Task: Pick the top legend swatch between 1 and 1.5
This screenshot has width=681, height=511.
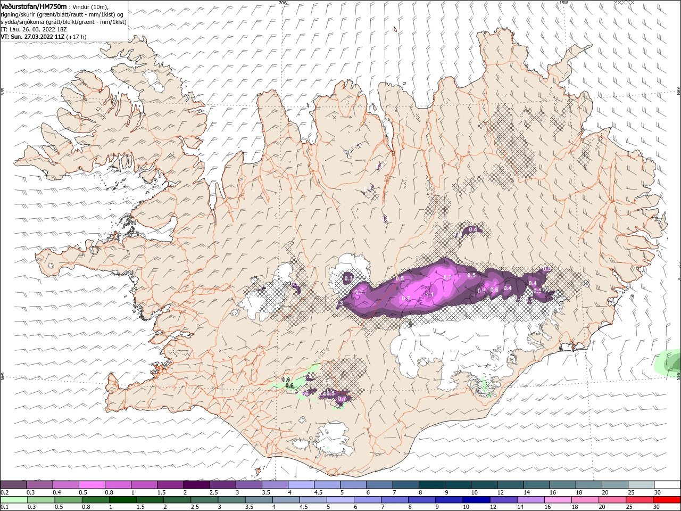Action: (x=144, y=484)
